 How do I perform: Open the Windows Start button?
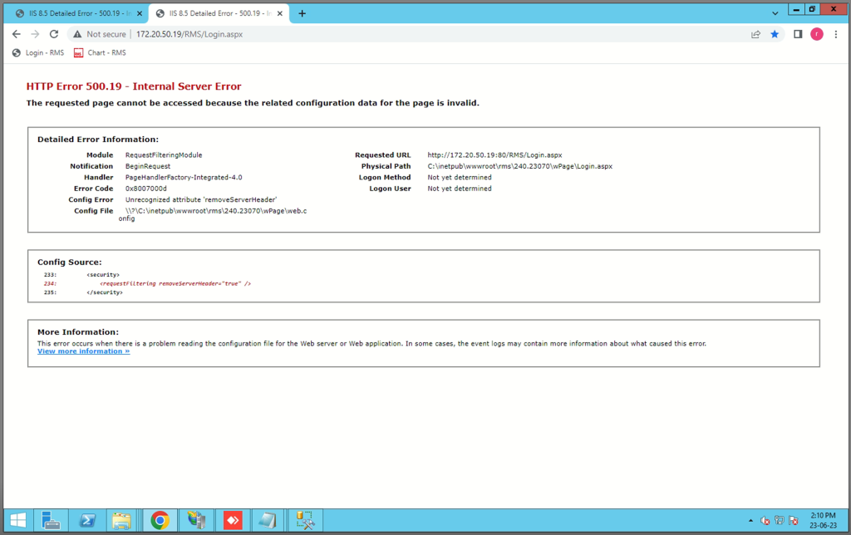pos(18,520)
